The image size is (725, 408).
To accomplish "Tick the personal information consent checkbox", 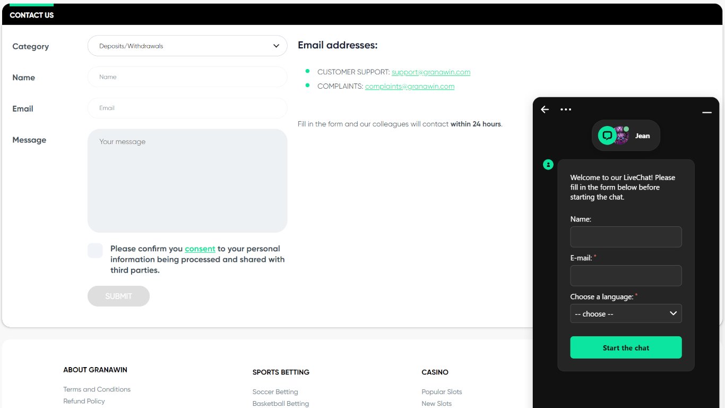I will click(x=95, y=251).
